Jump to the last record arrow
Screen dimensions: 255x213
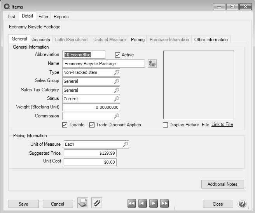[x=164, y=204]
